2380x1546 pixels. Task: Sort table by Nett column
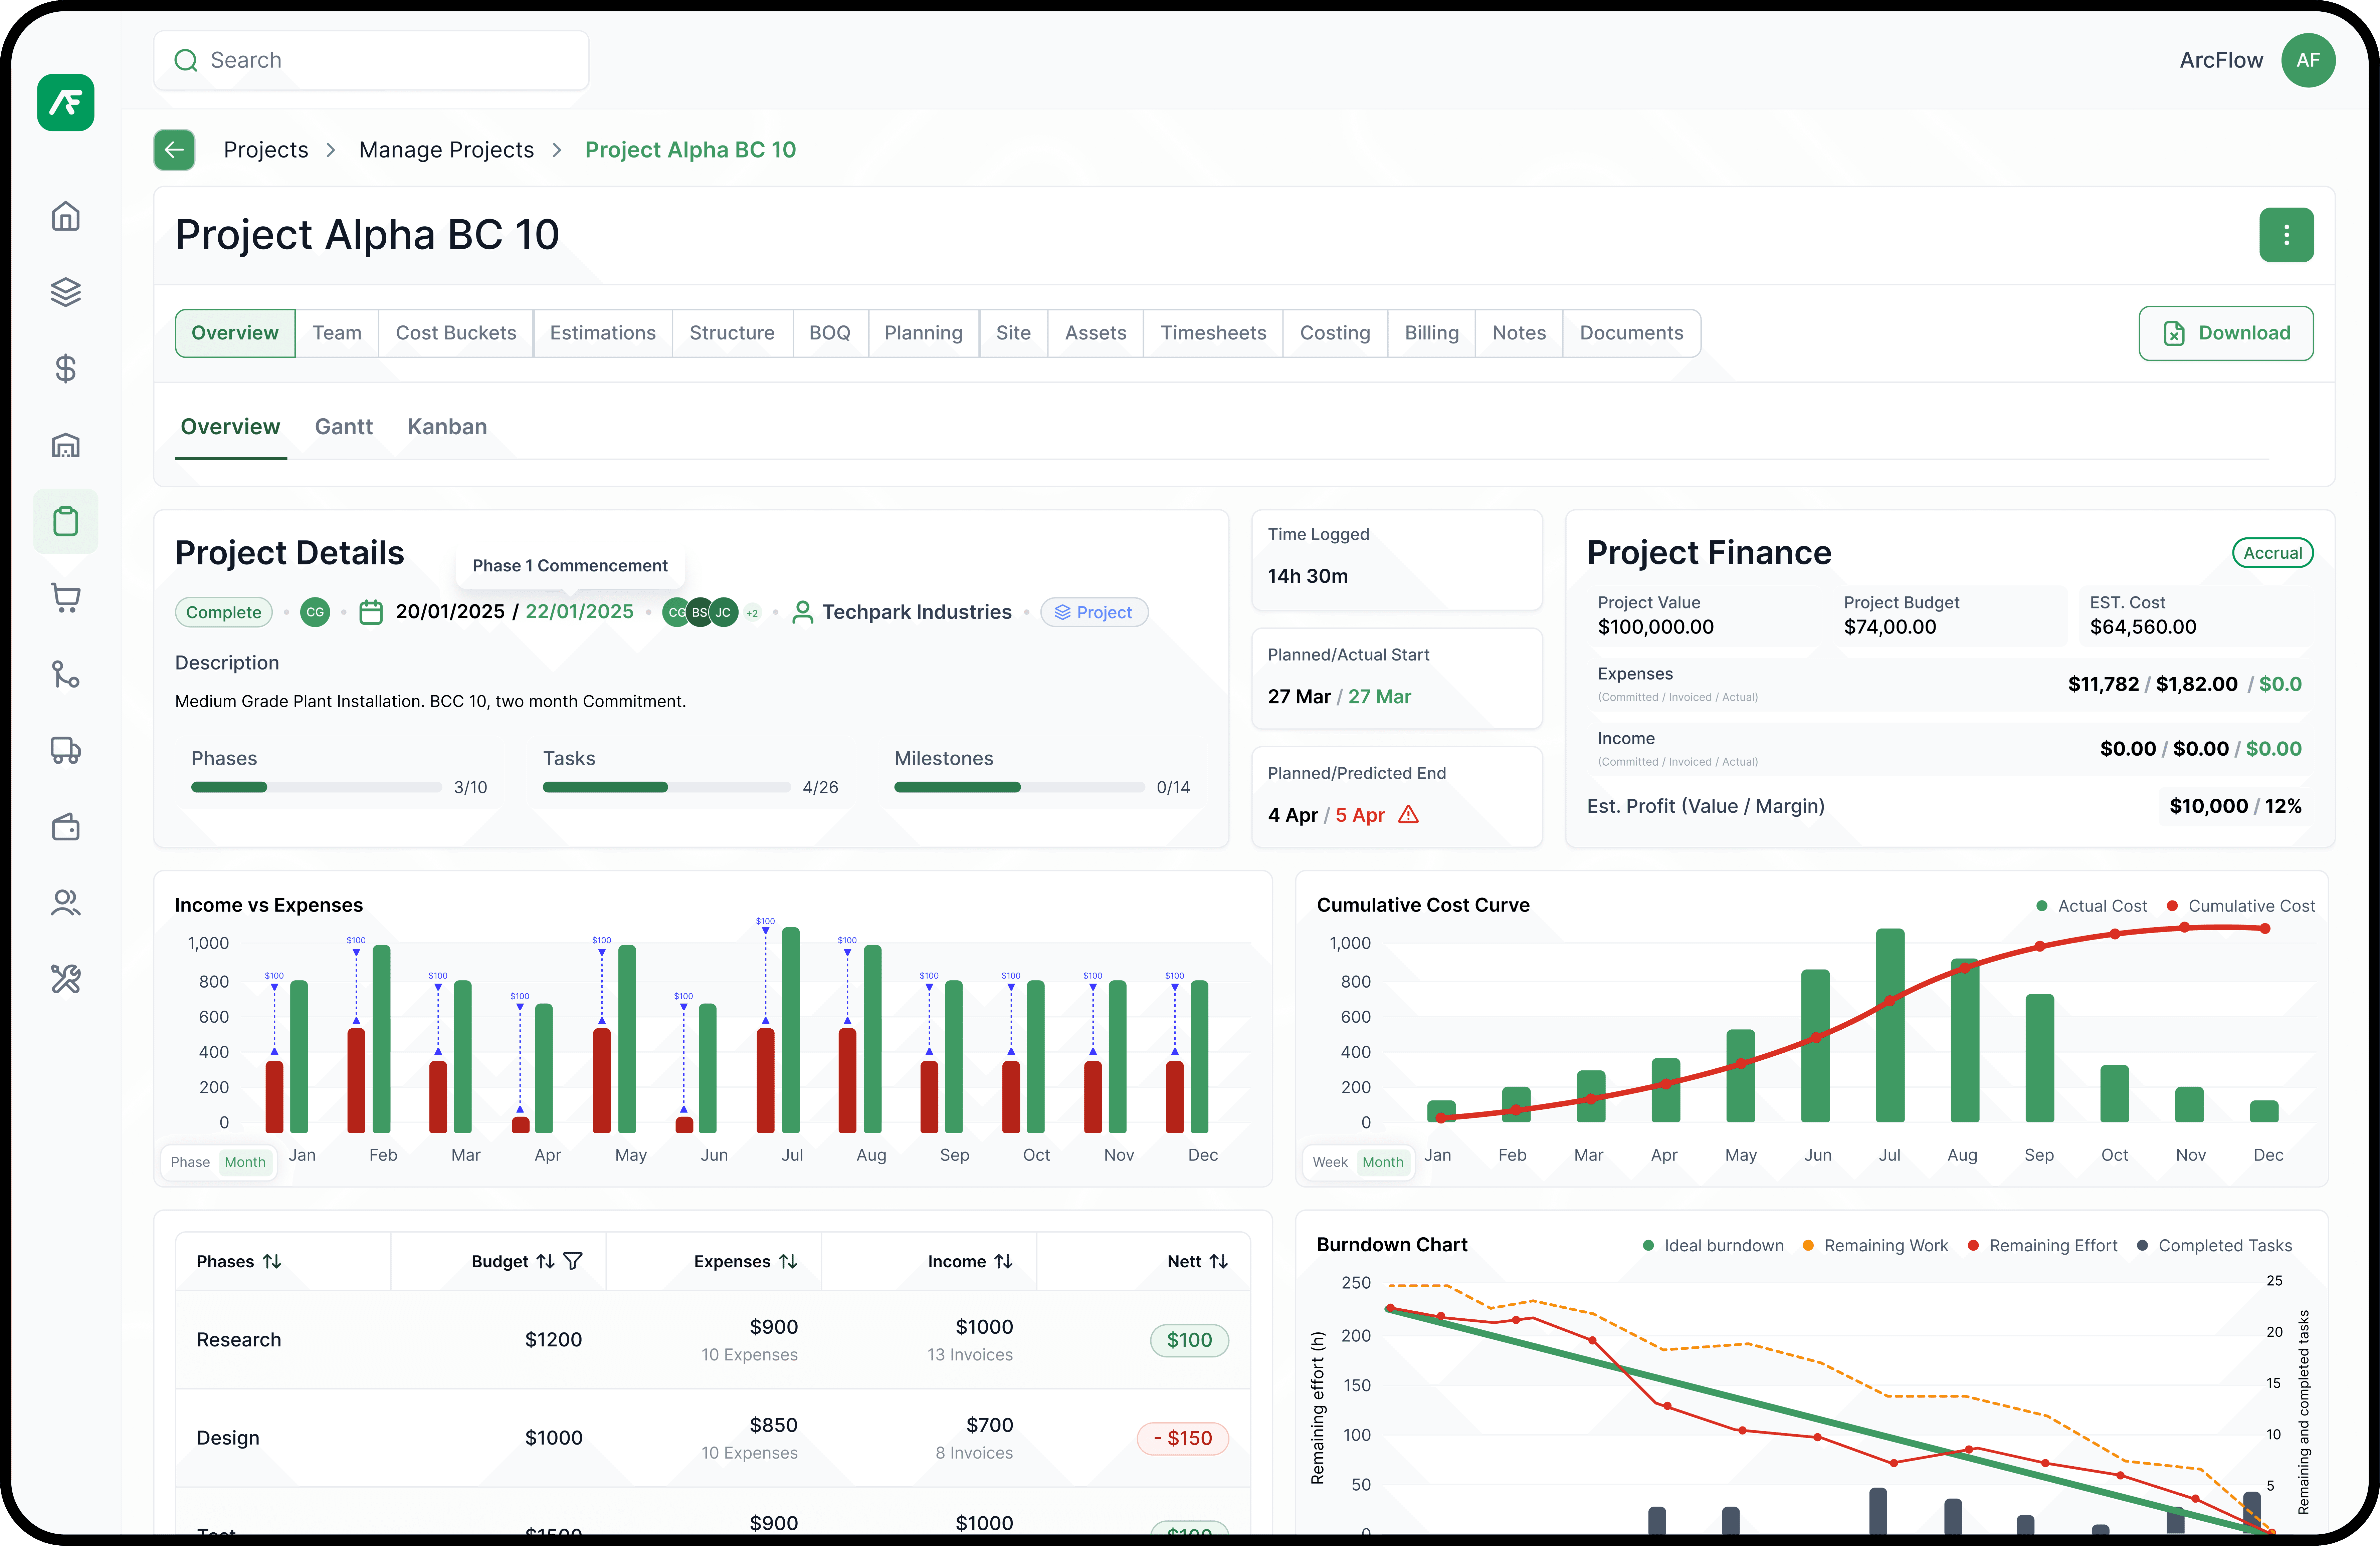coord(1218,1261)
